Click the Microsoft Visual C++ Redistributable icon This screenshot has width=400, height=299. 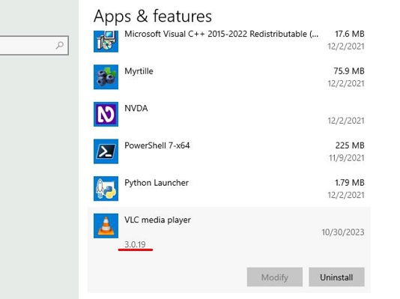coord(106,41)
